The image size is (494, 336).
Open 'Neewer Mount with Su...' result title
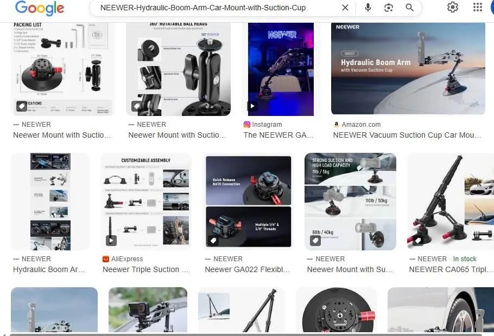click(x=350, y=269)
